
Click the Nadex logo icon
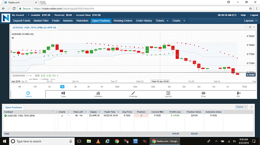coord(6,18)
